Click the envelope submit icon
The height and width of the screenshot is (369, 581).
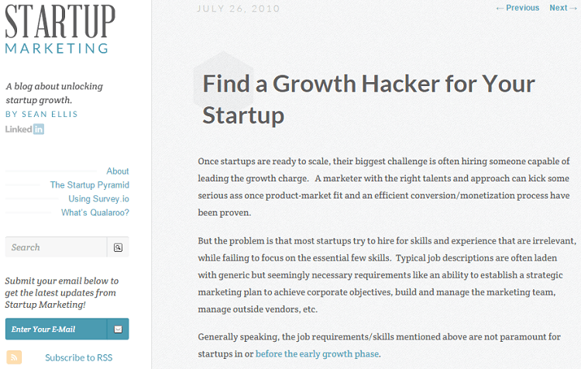(118, 329)
